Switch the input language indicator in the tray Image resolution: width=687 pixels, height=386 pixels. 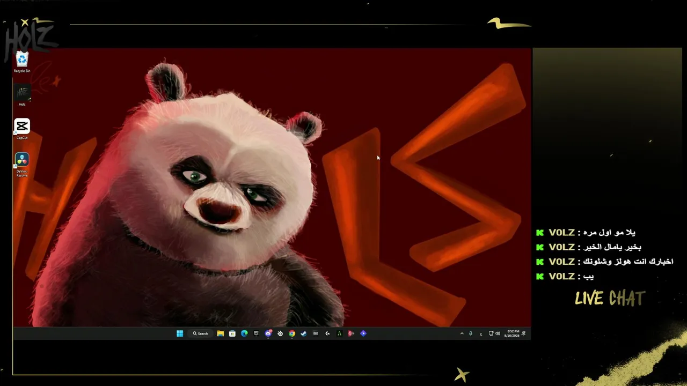[x=481, y=333]
